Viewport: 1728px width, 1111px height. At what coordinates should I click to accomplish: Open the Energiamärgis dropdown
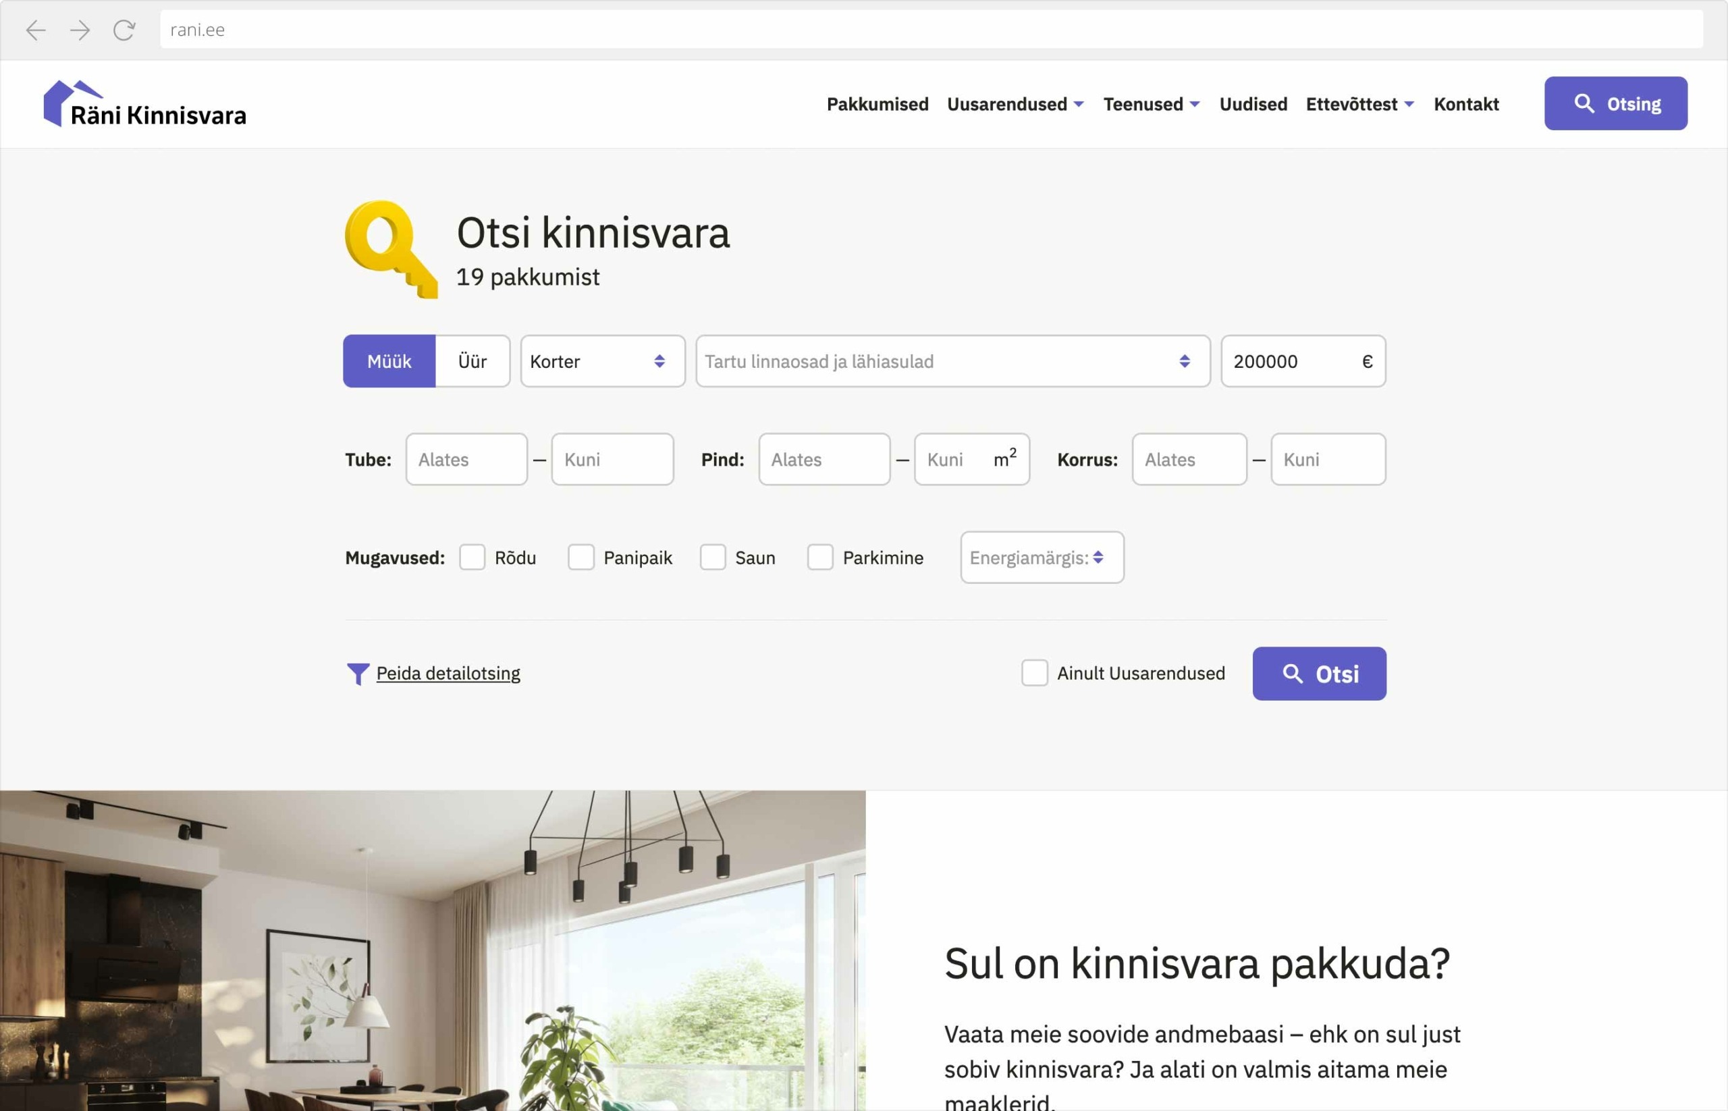[1041, 557]
